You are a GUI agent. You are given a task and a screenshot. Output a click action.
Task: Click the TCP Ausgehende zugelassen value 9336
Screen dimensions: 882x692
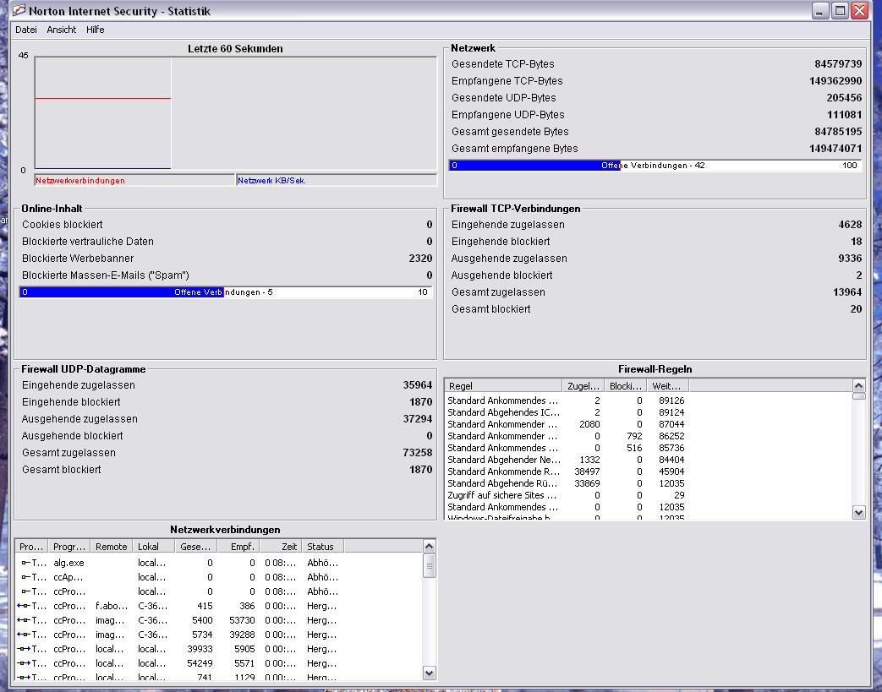point(850,259)
